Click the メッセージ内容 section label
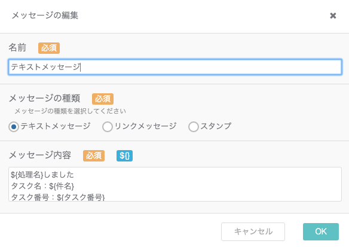 click(40, 155)
